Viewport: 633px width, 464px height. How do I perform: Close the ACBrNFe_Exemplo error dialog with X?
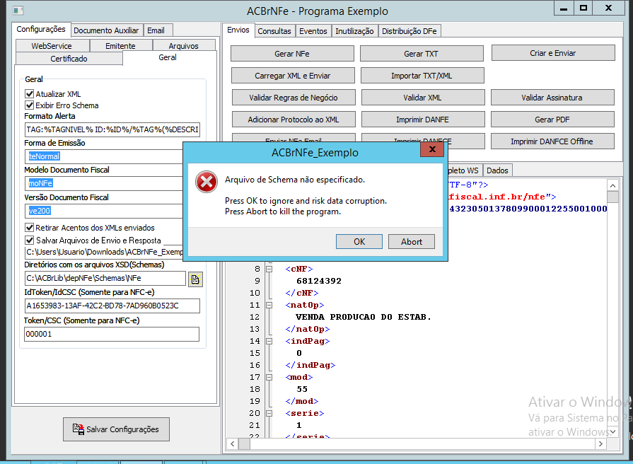point(432,149)
